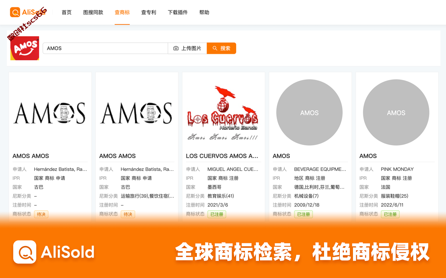
Task: Click applicant PINK MONDAY text
Action: pyautogui.click(x=397, y=169)
